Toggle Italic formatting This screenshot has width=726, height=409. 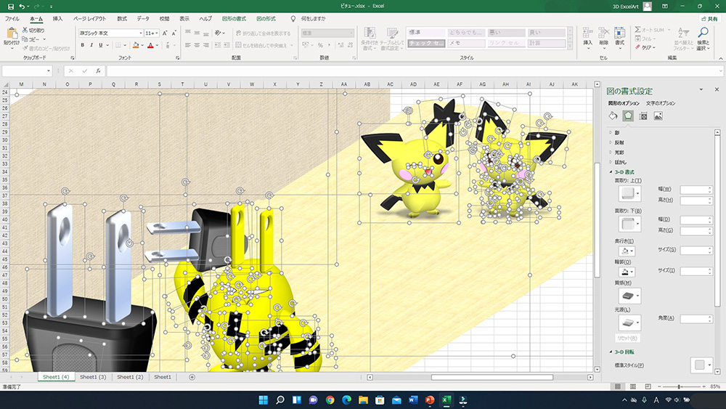91,45
